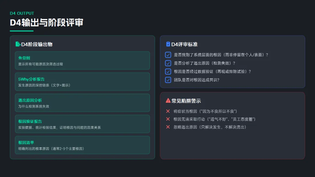Click the warning triangle beside 常见陷阱警示
The width and height of the screenshot is (315, 177).
click(x=168, y=101)
